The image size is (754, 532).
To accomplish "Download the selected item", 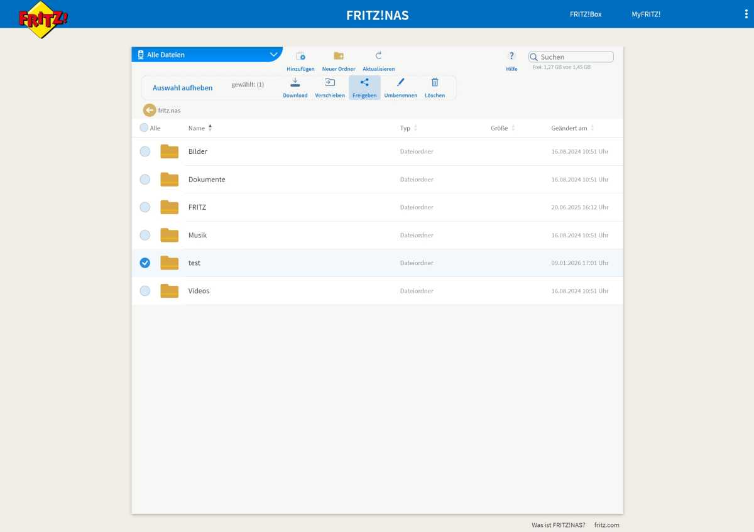I will 295,88.
